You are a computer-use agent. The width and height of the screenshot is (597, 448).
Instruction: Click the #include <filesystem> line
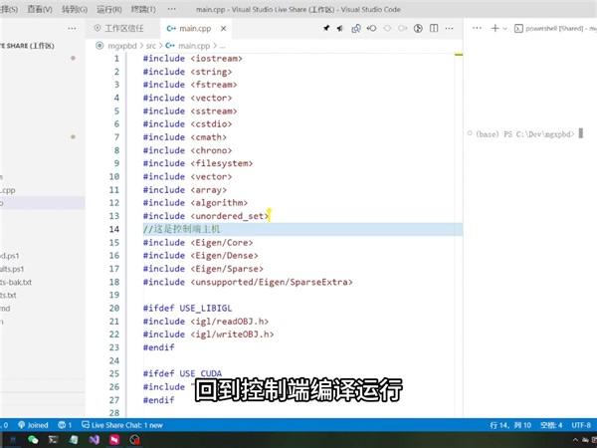(x=198, y=163)
